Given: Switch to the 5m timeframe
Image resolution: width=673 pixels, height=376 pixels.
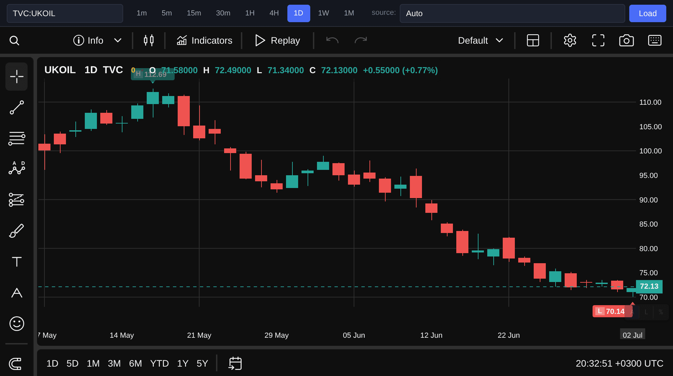Looking at the screenshot, I should [167, 13].
